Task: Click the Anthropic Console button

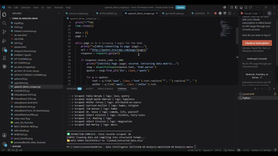Action: (x=257, y=59)
